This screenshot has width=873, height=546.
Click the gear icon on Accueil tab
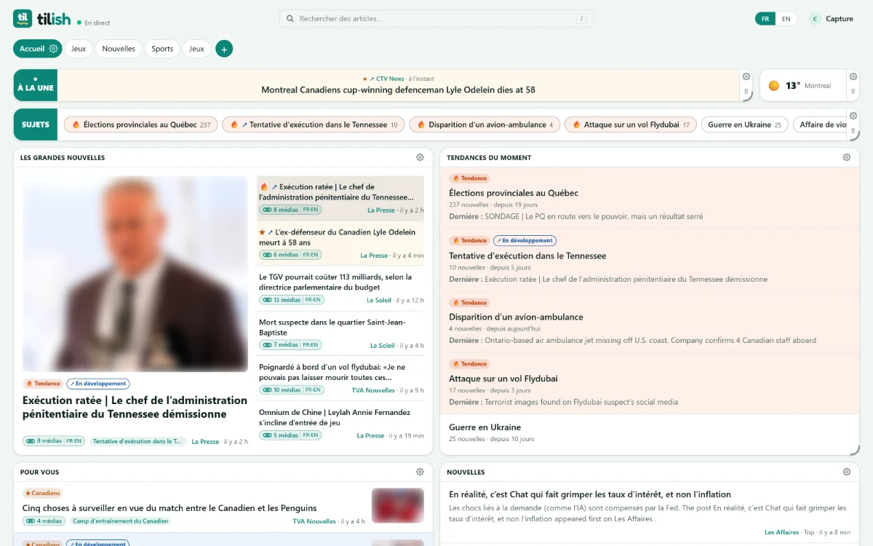click(53, 49)
